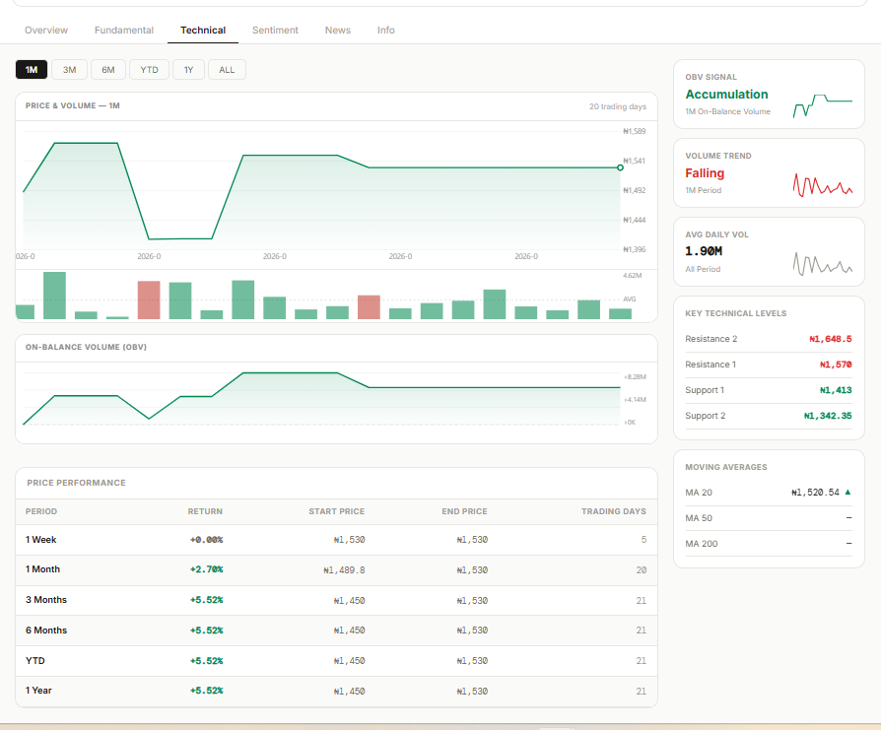Click the YTD performance row label
Image resolution: width=881 pixels, height=730 pixels.
click(34, 661)
